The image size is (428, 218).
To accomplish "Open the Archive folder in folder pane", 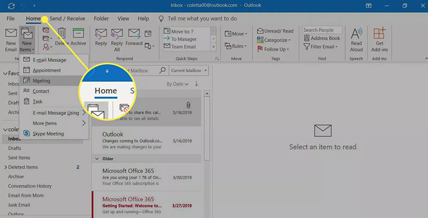I will point(16,176).
